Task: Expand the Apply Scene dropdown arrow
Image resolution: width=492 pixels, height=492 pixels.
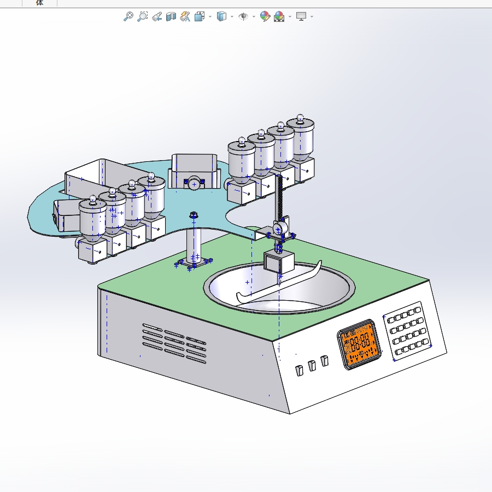Action: tap(290, 16)
